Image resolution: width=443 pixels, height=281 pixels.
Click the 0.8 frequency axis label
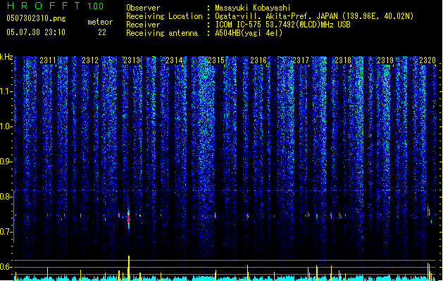point(6,197)
